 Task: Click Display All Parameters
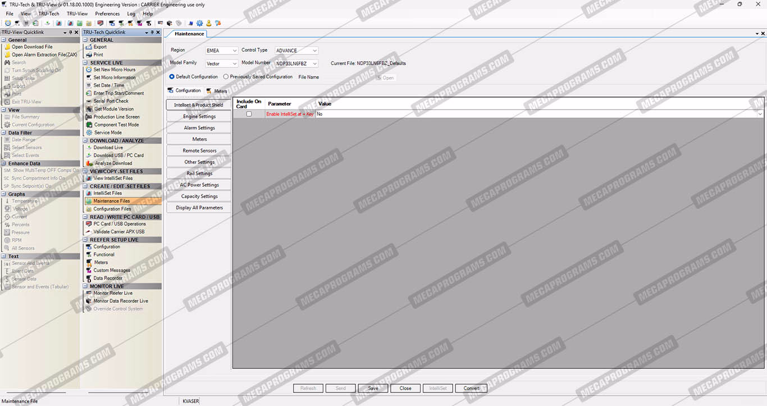[199, 208]
